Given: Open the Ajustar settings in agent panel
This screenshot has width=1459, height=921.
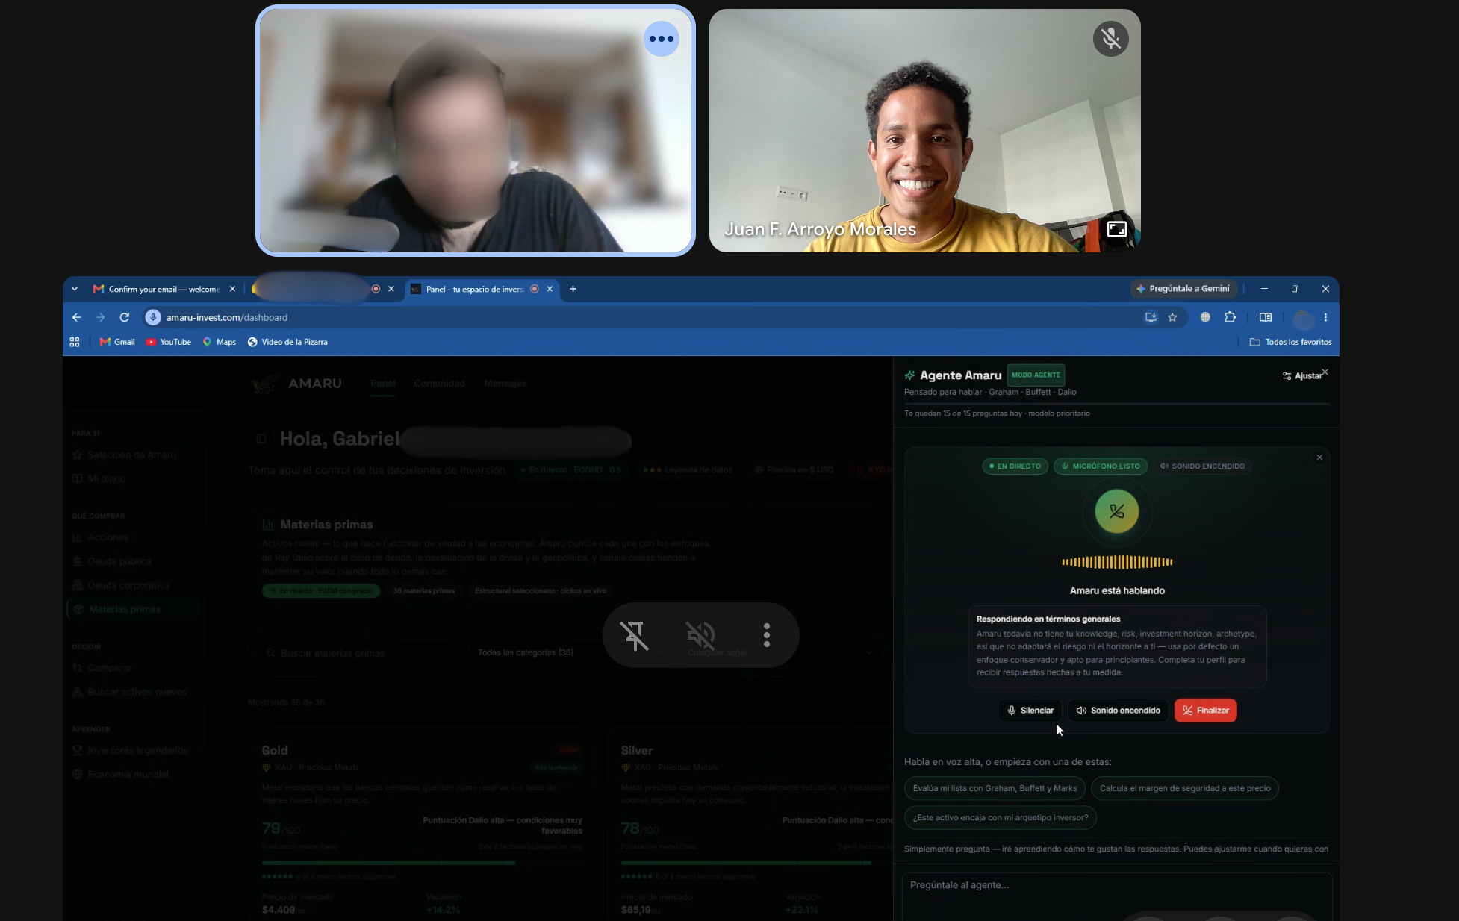Looking at the screenshot, I should (1301, 376).
